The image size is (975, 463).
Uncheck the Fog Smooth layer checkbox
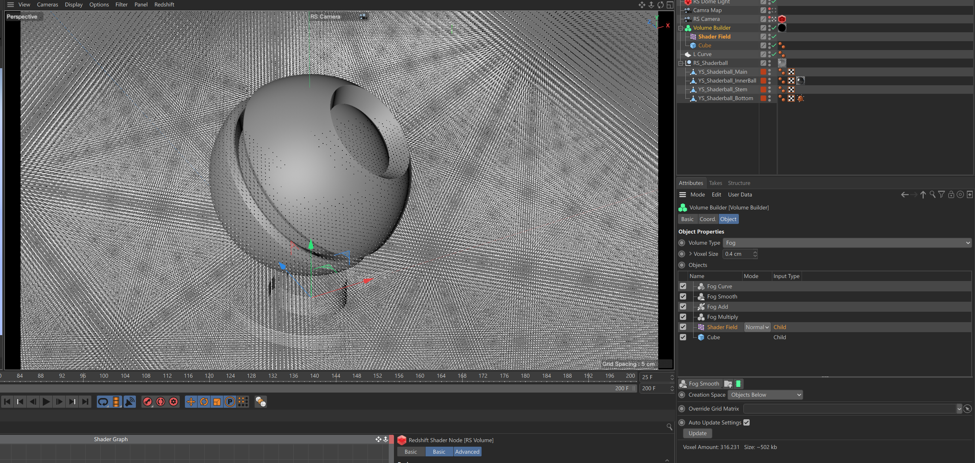coord(683,296)
